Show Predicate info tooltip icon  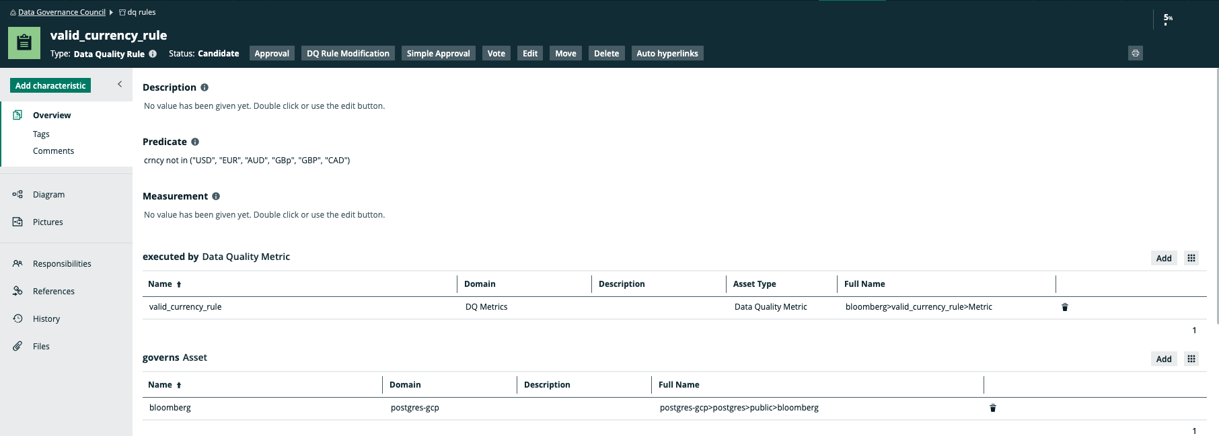[195, 142]
